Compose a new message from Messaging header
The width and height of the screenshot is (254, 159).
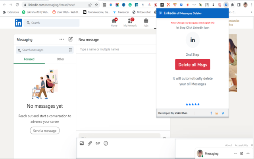[71, 39]
